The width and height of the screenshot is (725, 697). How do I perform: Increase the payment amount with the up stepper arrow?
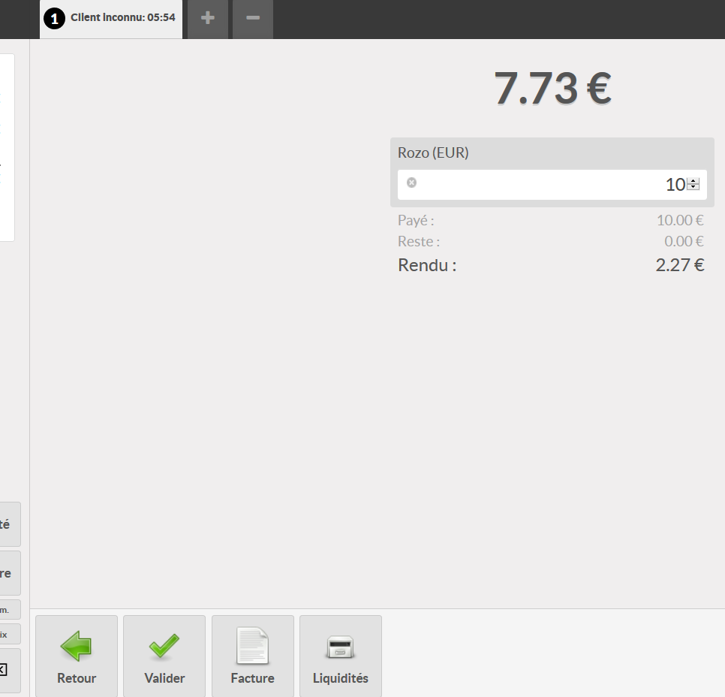[693, 181]
